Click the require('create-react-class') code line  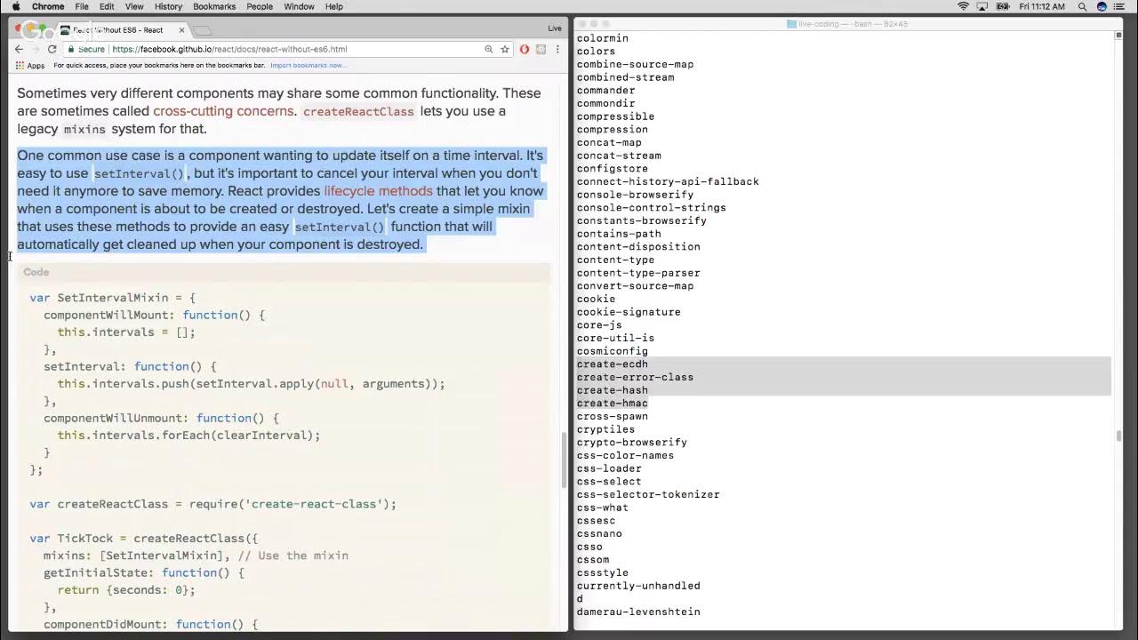pos(212,504)
